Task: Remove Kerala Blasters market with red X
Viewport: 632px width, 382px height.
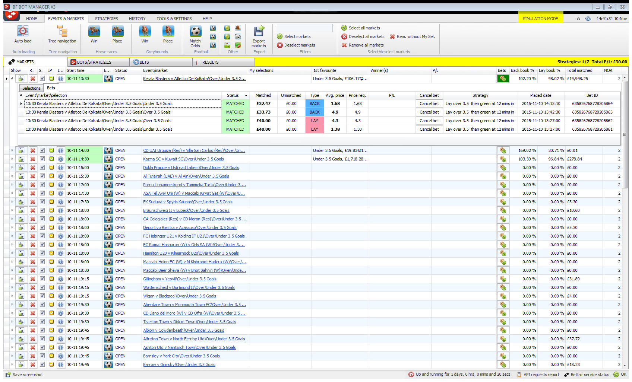Action: pyautogui.click(x=33, y=79)
